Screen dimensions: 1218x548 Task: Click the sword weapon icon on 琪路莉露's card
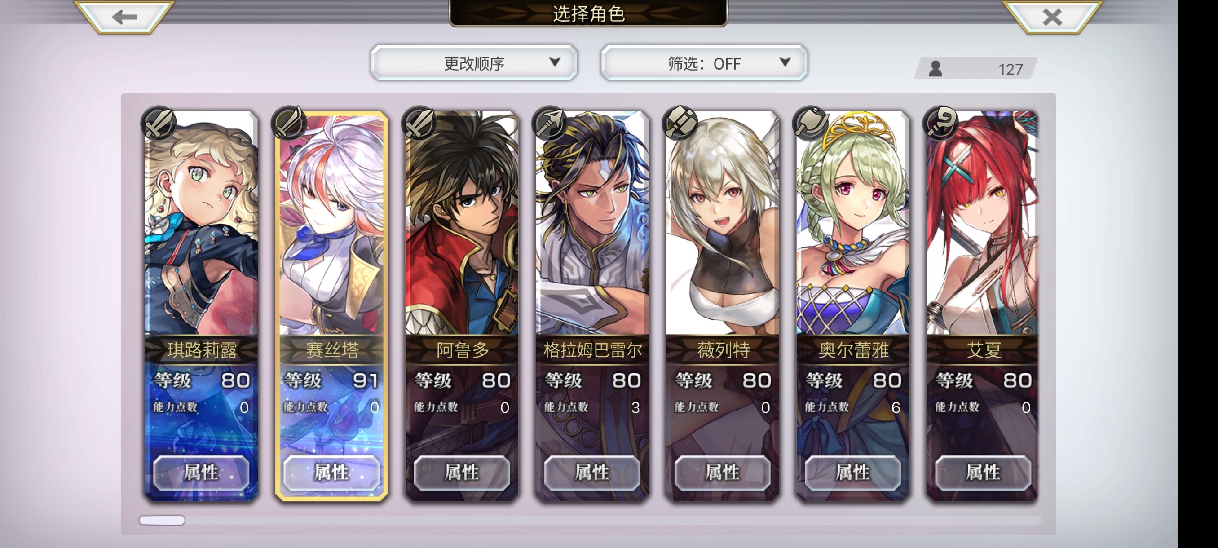pos(159,123)
